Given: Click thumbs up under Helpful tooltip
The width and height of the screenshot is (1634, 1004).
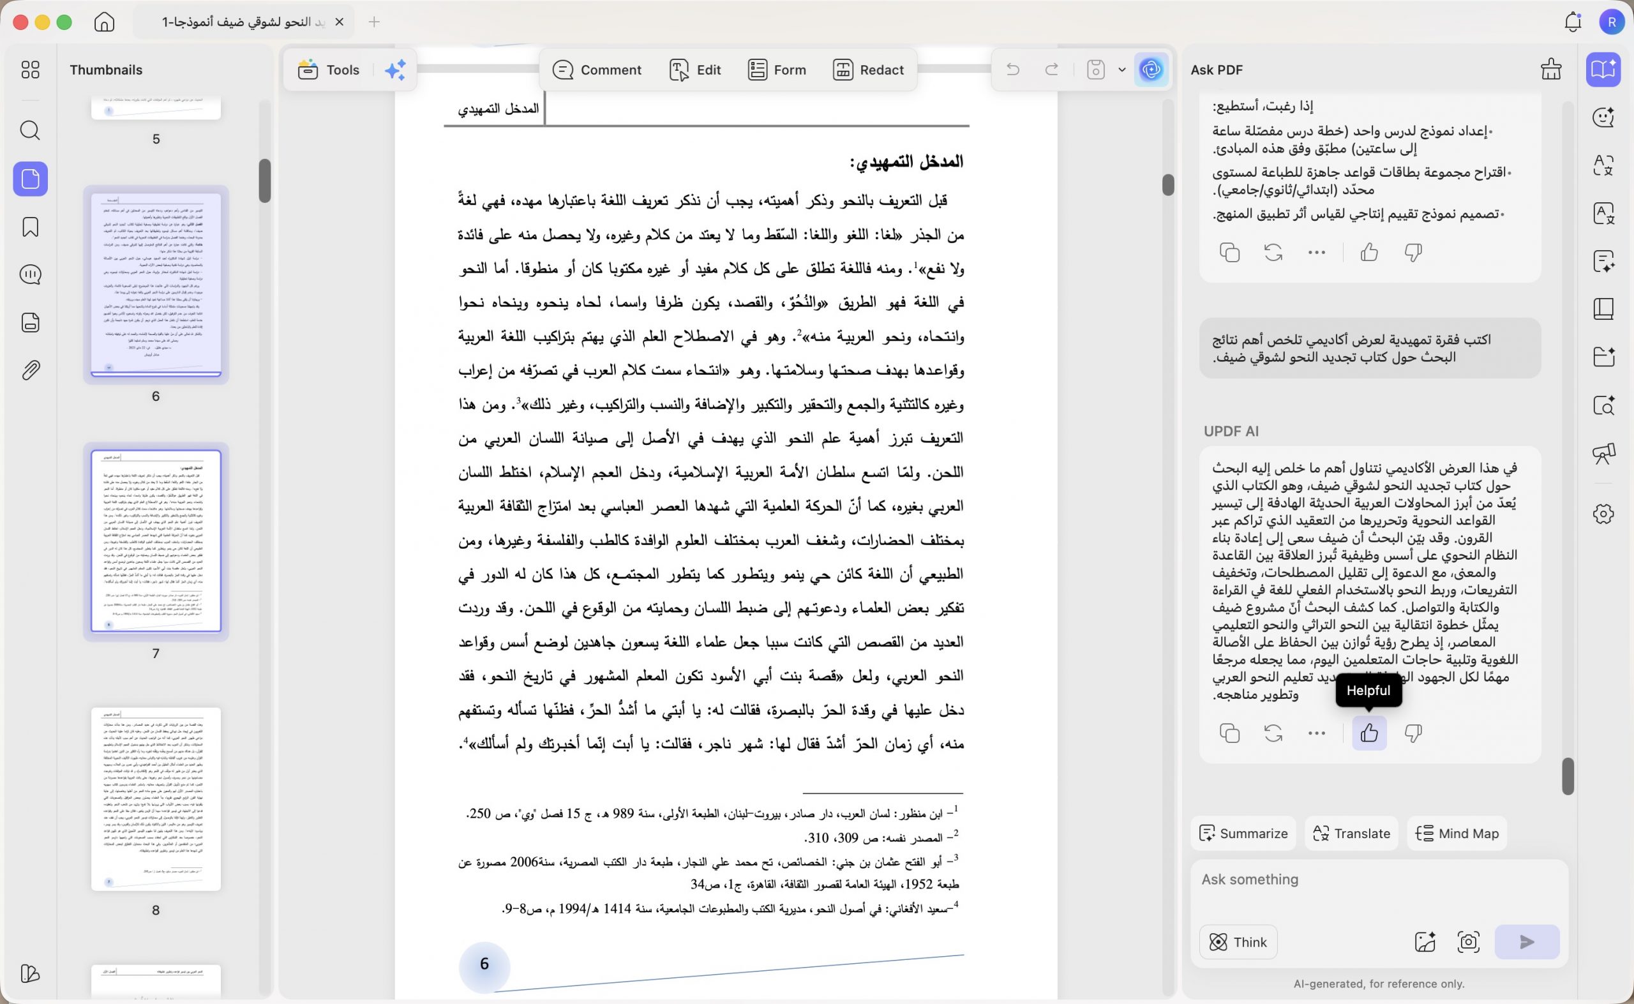Looking at the screenshot, I should pos(1369,733).
